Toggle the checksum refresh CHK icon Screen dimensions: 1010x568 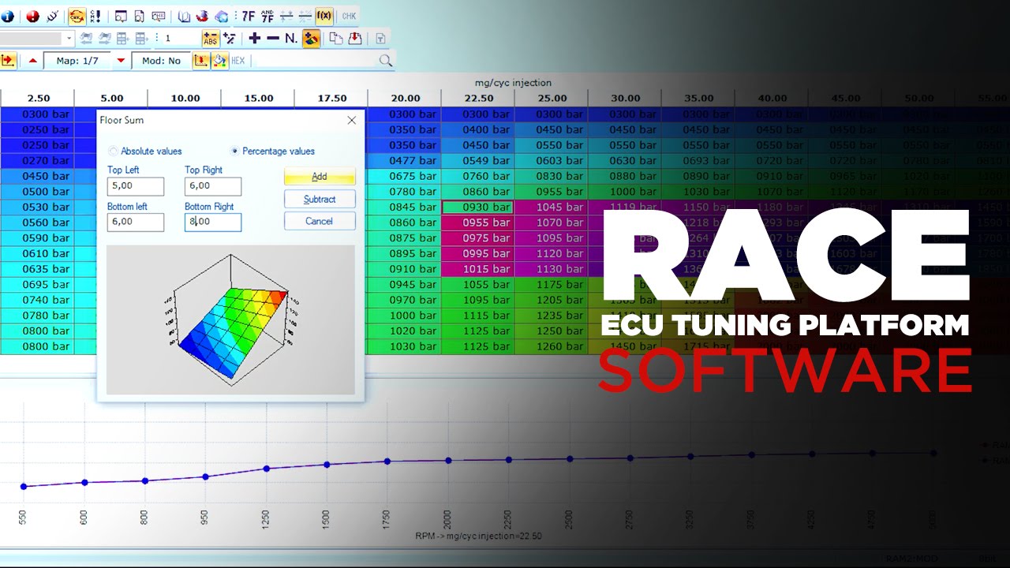(x=77, y=16)
